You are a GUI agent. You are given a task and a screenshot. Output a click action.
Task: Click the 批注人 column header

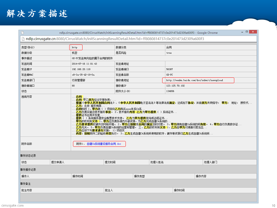(109, 190)
